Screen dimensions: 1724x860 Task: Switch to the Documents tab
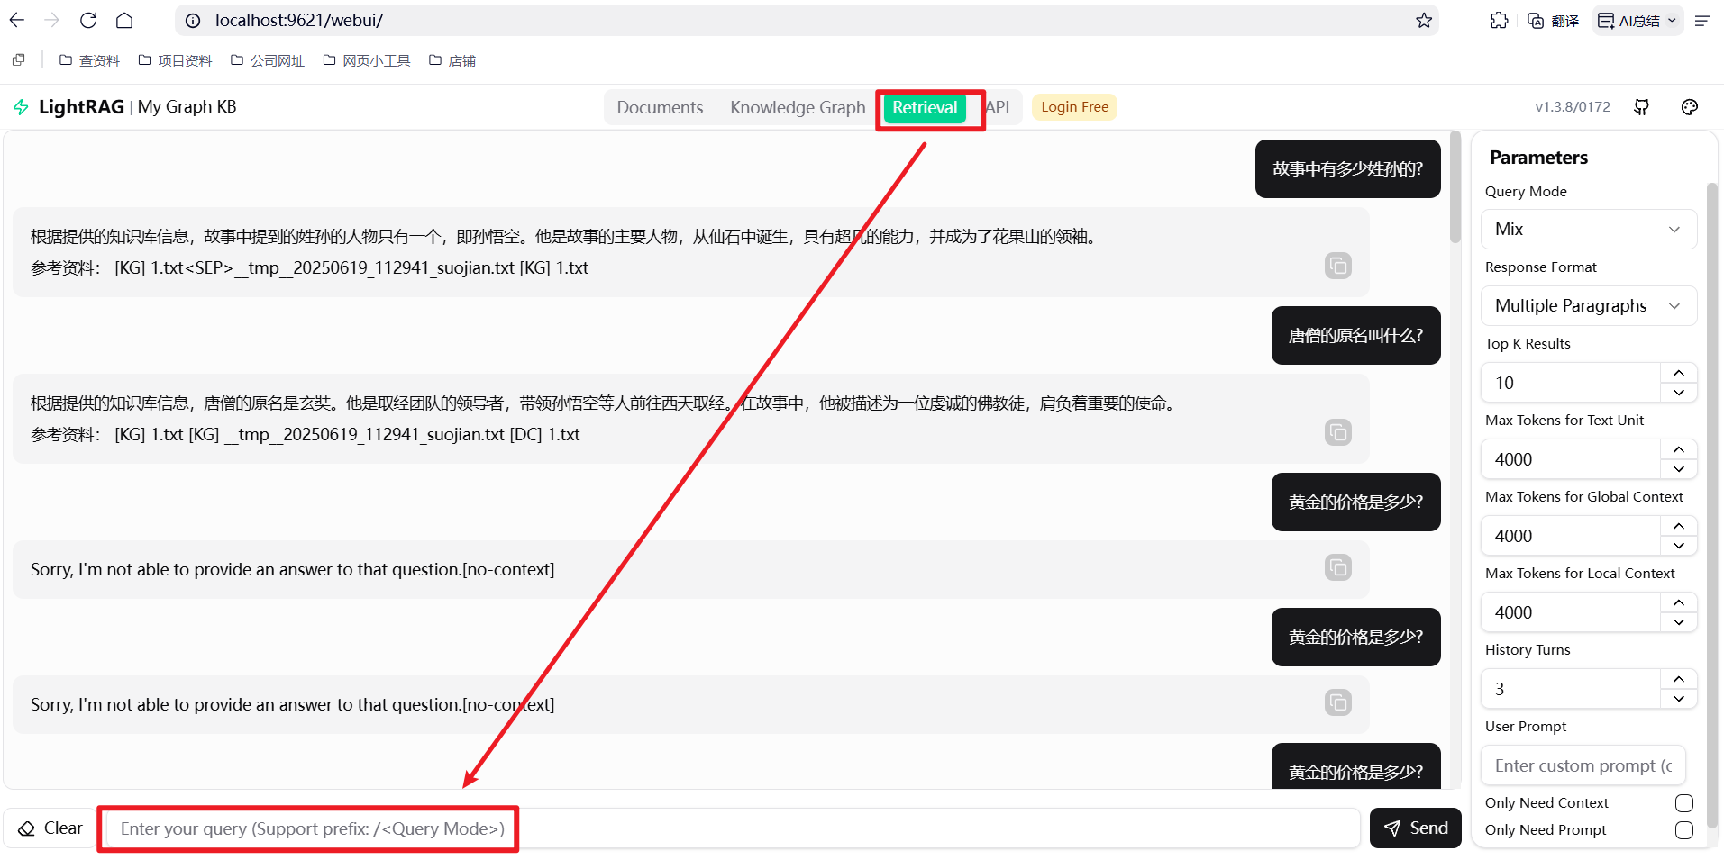[x=659, y=106]
